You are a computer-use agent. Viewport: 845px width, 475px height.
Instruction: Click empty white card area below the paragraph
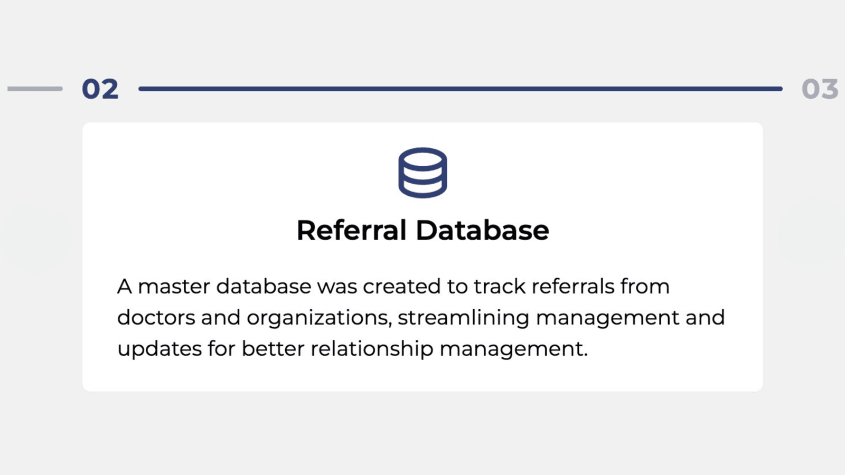click(x=422, y=377)
